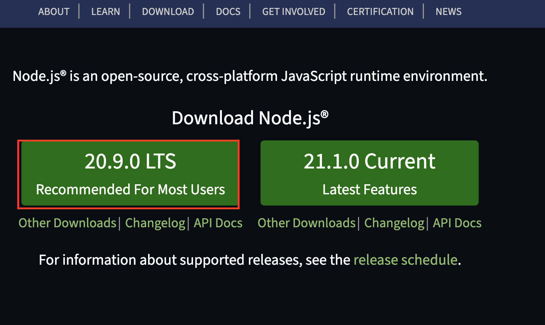Open the DOCS navigation item
The image size is (545, 325).
[x=228, y=12]
